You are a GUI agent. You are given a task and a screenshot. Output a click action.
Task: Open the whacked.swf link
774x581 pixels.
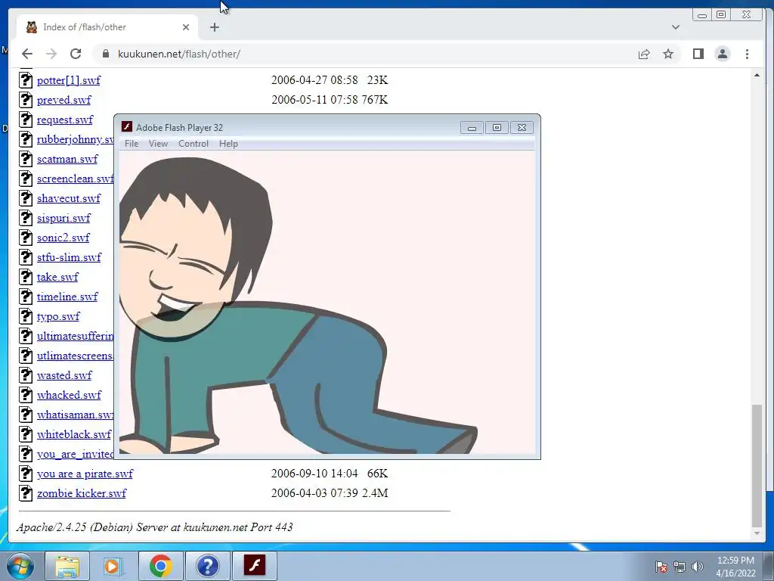coord(69,395)
